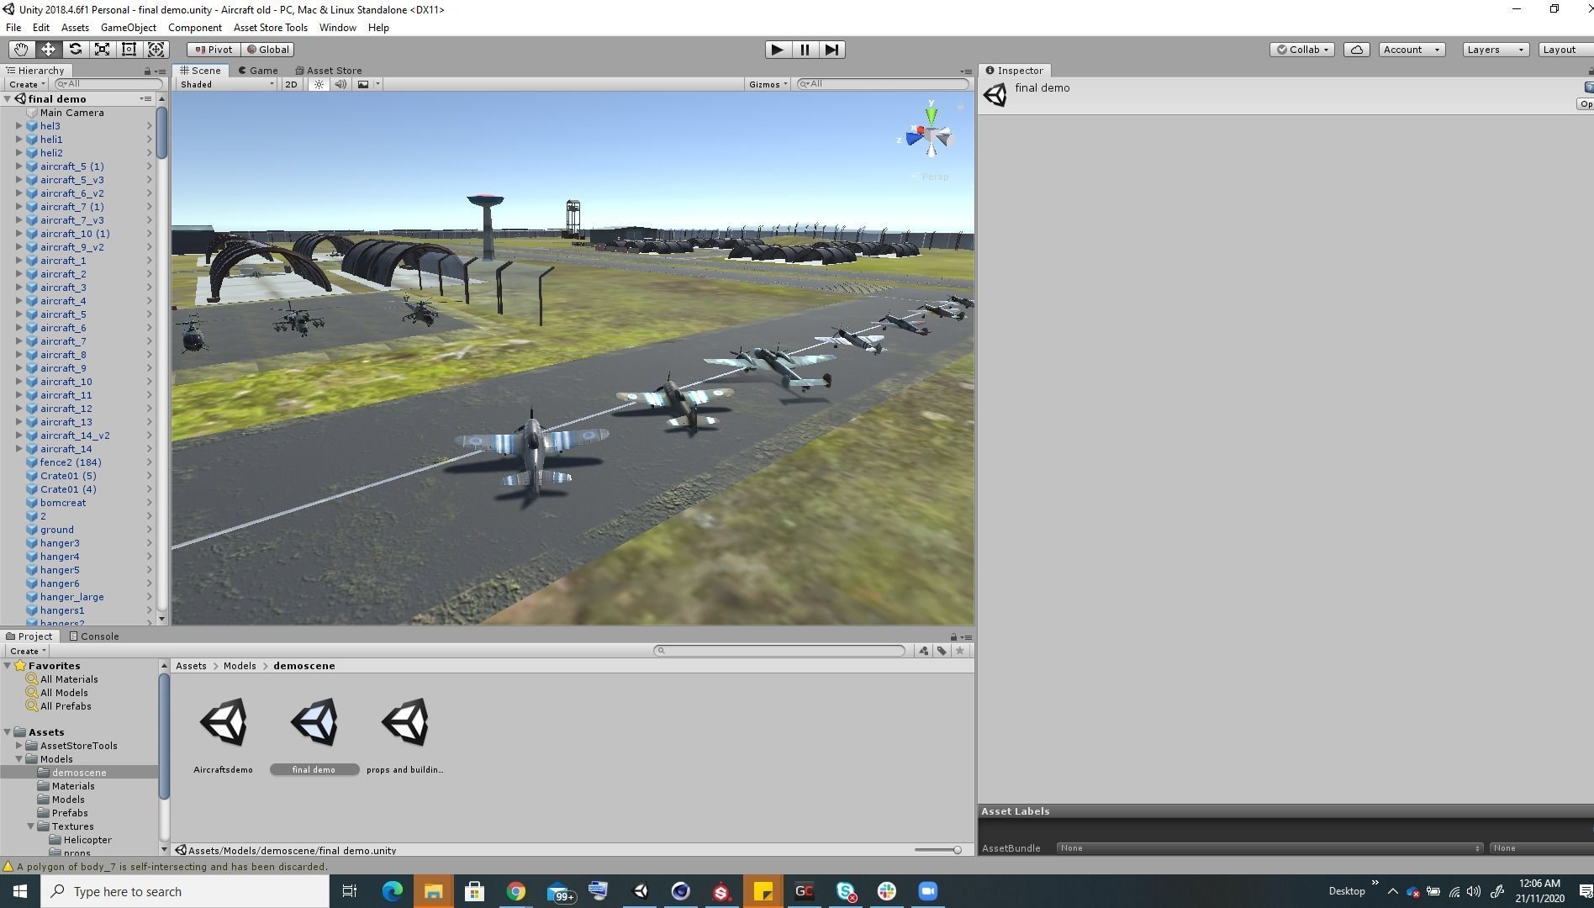Pause the game preview
This screenshot has height=908, width=1594.
[x=805, y=50]
